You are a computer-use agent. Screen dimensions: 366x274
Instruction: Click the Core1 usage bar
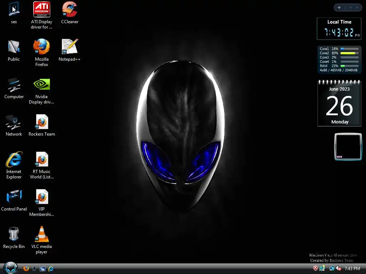click(350, 49)
